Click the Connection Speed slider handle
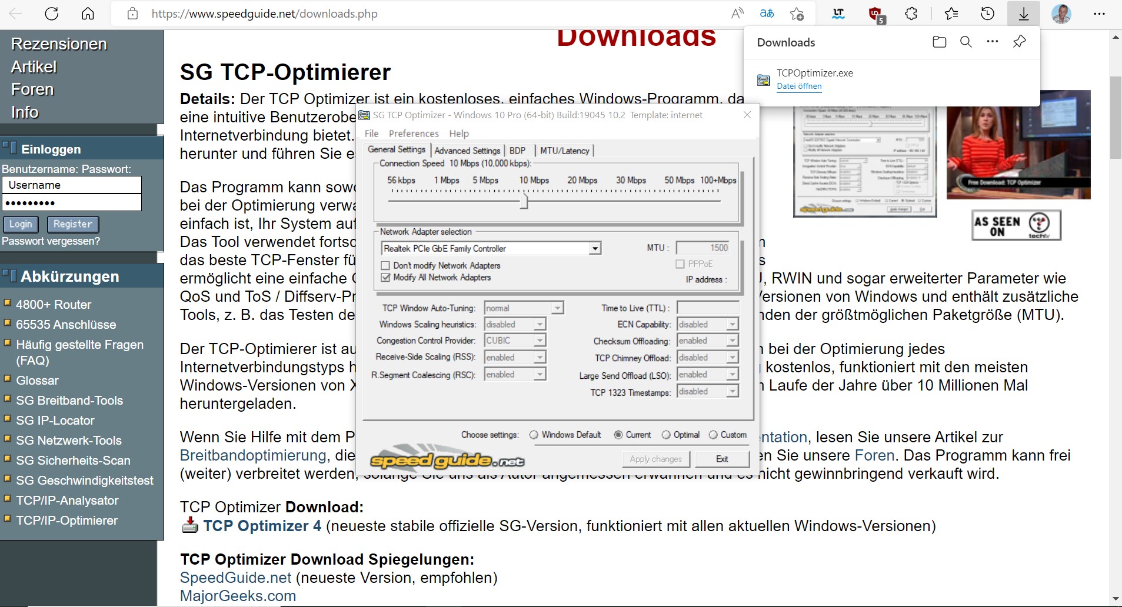 point(524,201)
